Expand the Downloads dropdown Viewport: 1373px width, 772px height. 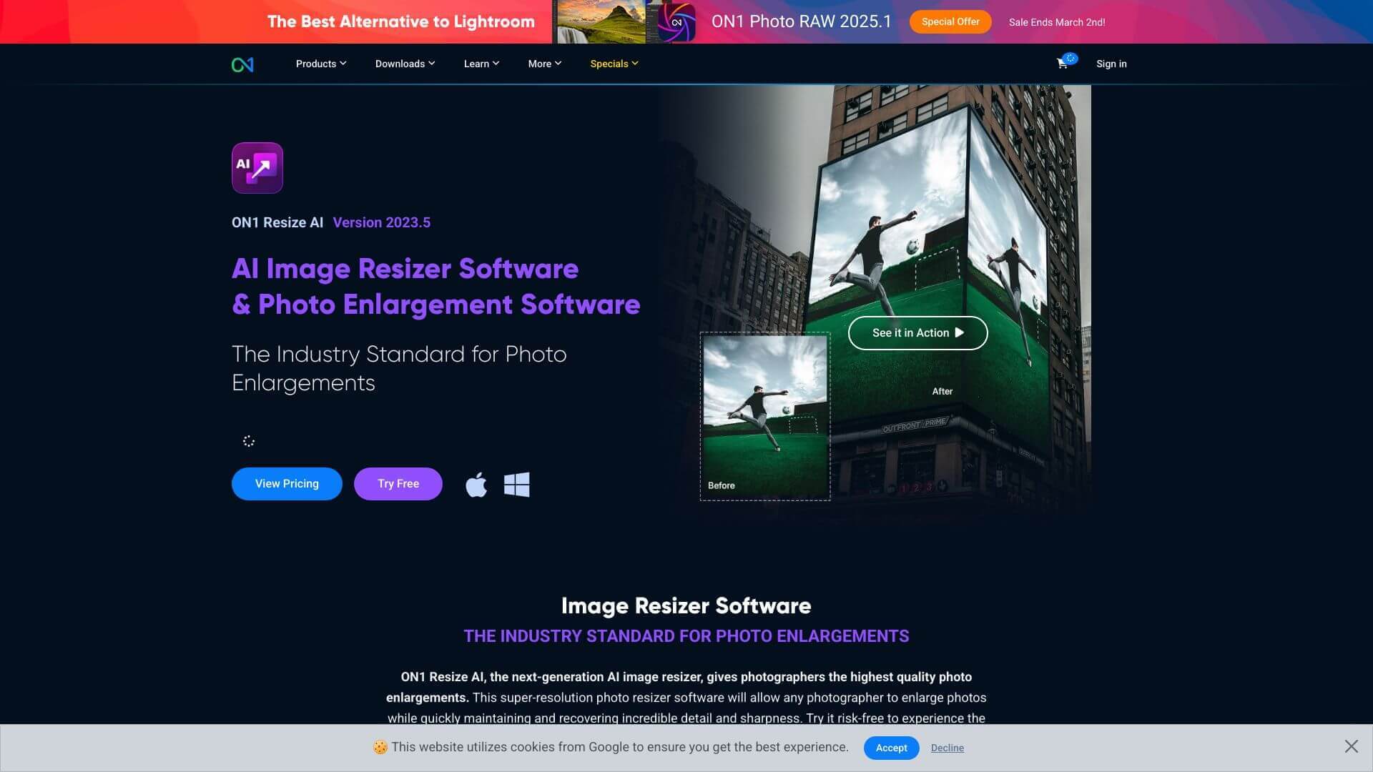[405, 64]
